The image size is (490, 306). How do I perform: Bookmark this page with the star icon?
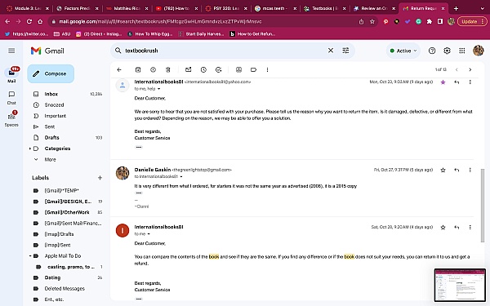[372, 21]
